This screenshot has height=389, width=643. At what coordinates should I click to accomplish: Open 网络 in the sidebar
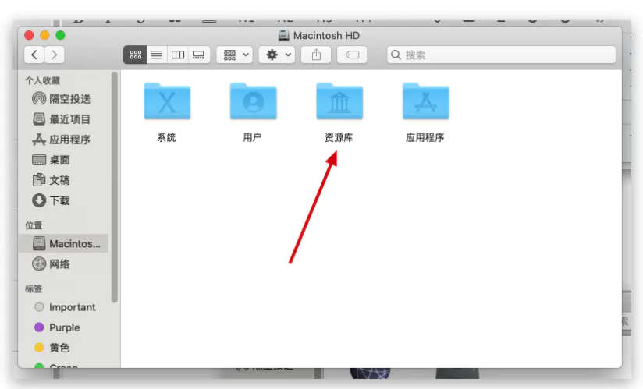click(x=63, y=264)
